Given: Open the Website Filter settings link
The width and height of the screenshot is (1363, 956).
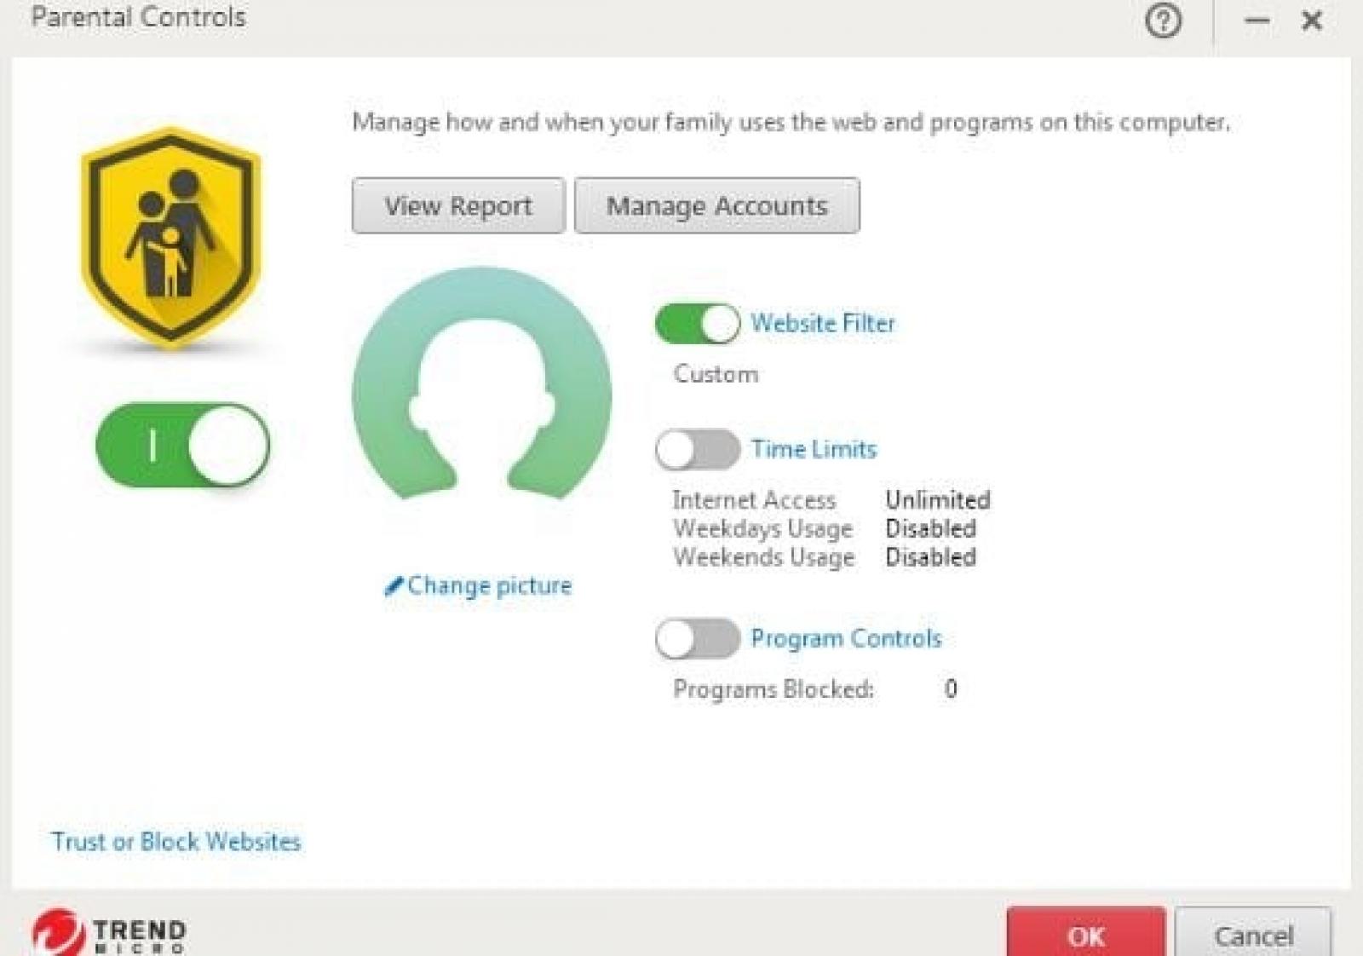Looking at the screenshot, I should (822, 324).
